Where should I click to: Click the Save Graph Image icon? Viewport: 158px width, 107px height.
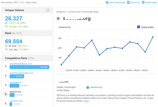tap(107, 2)
